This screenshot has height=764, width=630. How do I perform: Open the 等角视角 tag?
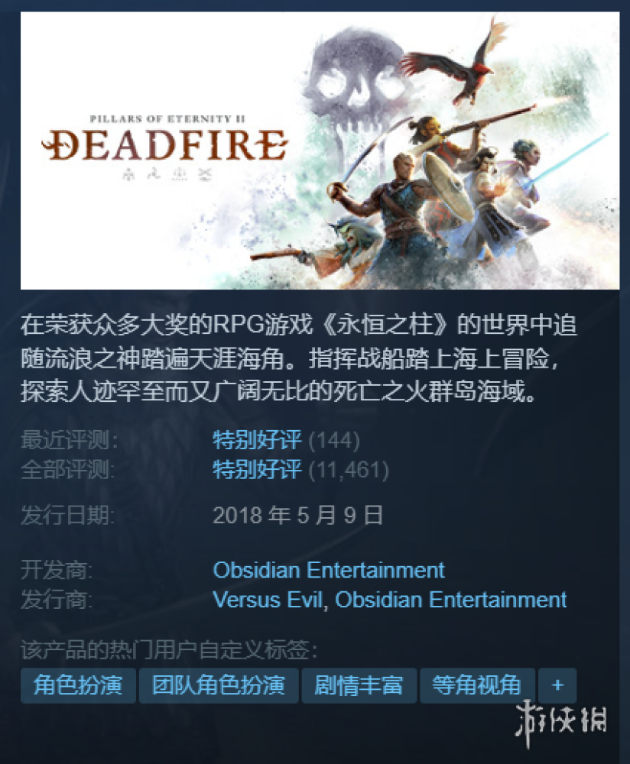pyautogui.click(x=477, y=685)
